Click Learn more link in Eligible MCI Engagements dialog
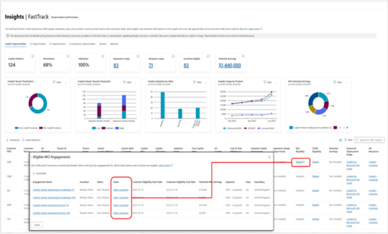This screenshot has width=388, height=234. [x=166, y=165]
